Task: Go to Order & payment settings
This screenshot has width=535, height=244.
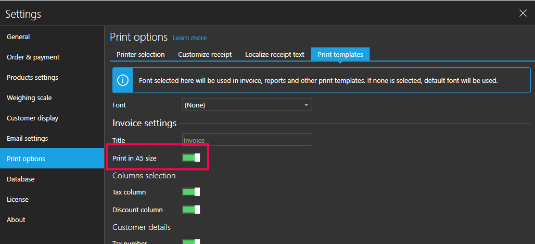Action: (33, 57)
